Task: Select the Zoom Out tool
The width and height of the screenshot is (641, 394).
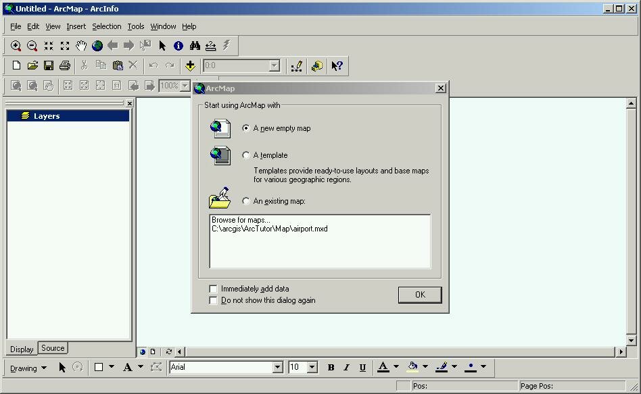Action: [32, 46]
